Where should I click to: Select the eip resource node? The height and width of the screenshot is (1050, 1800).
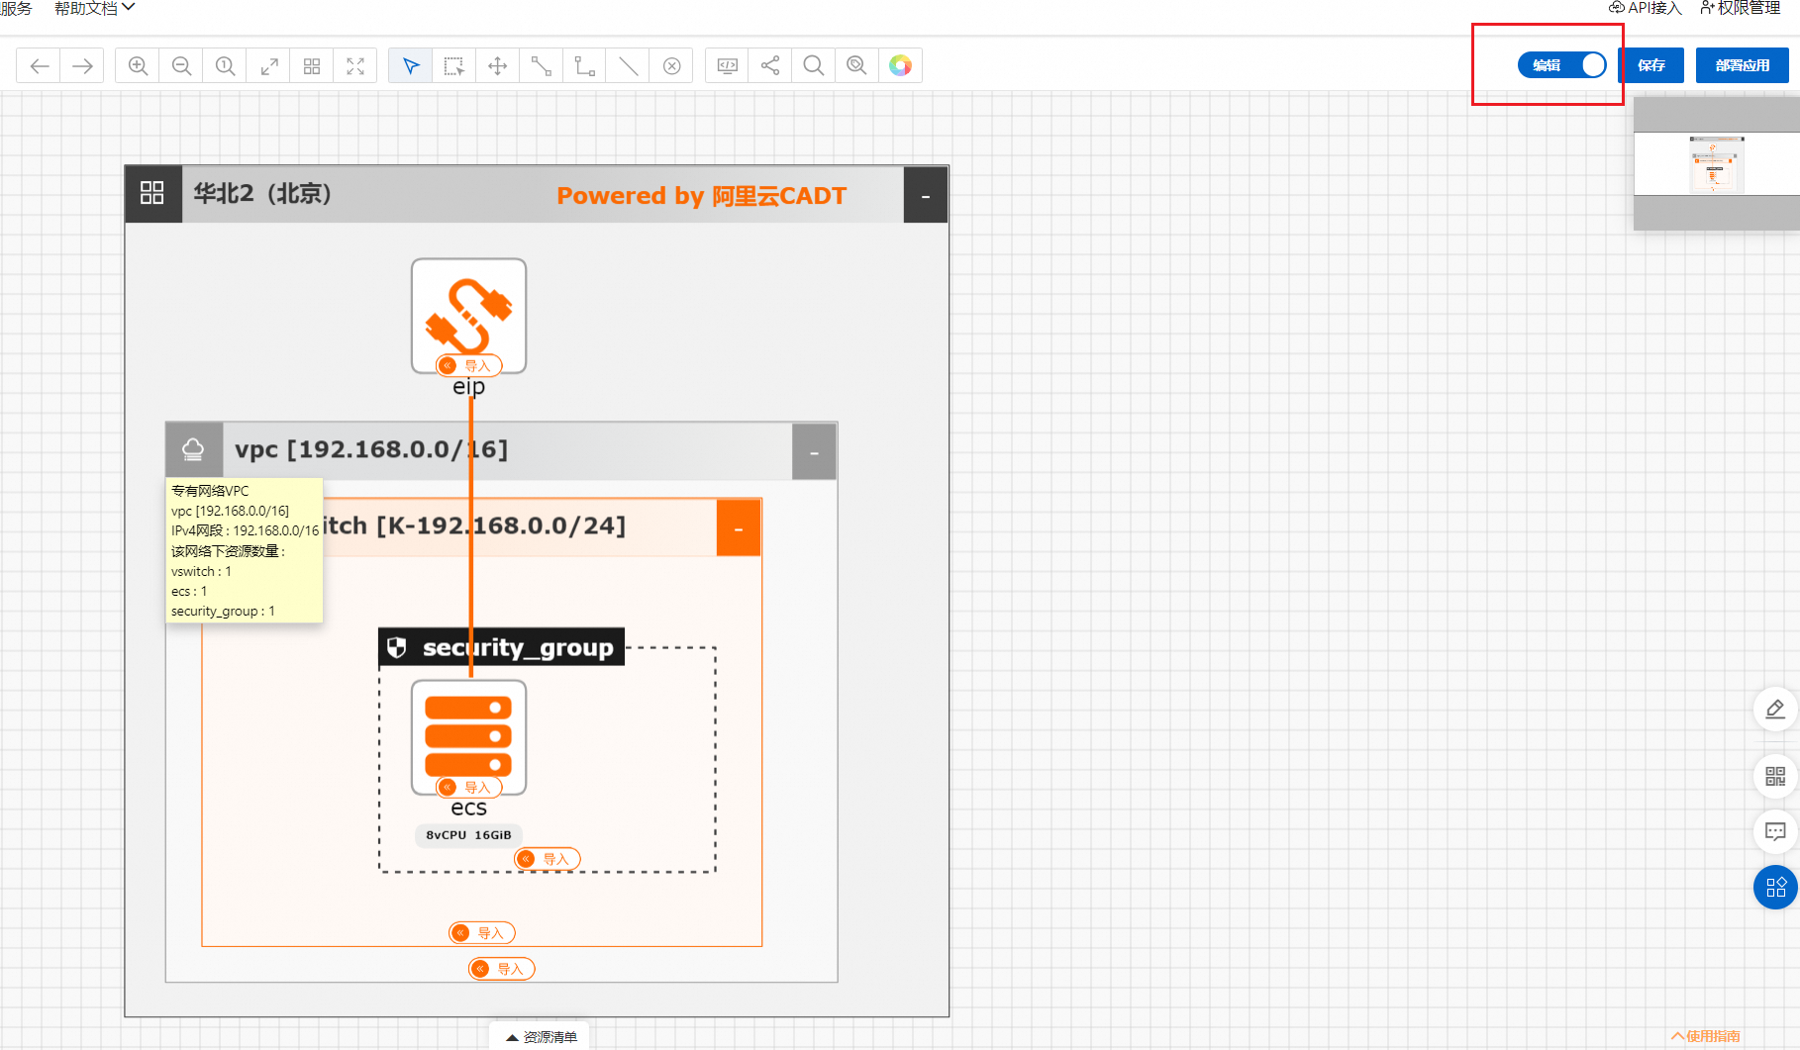point(469,315)
